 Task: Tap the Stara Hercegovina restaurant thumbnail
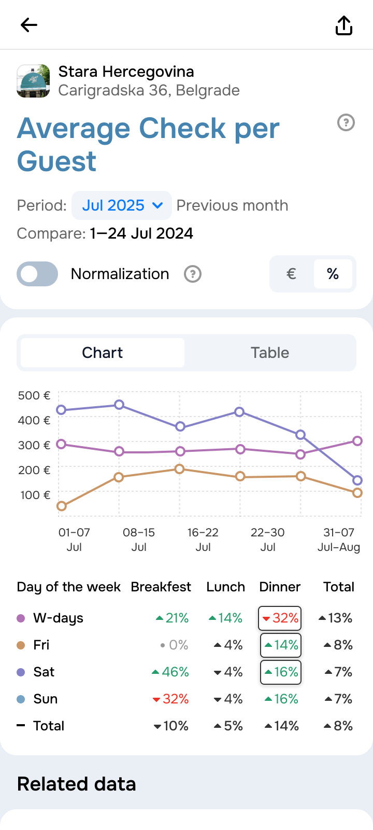coord(34,81)
